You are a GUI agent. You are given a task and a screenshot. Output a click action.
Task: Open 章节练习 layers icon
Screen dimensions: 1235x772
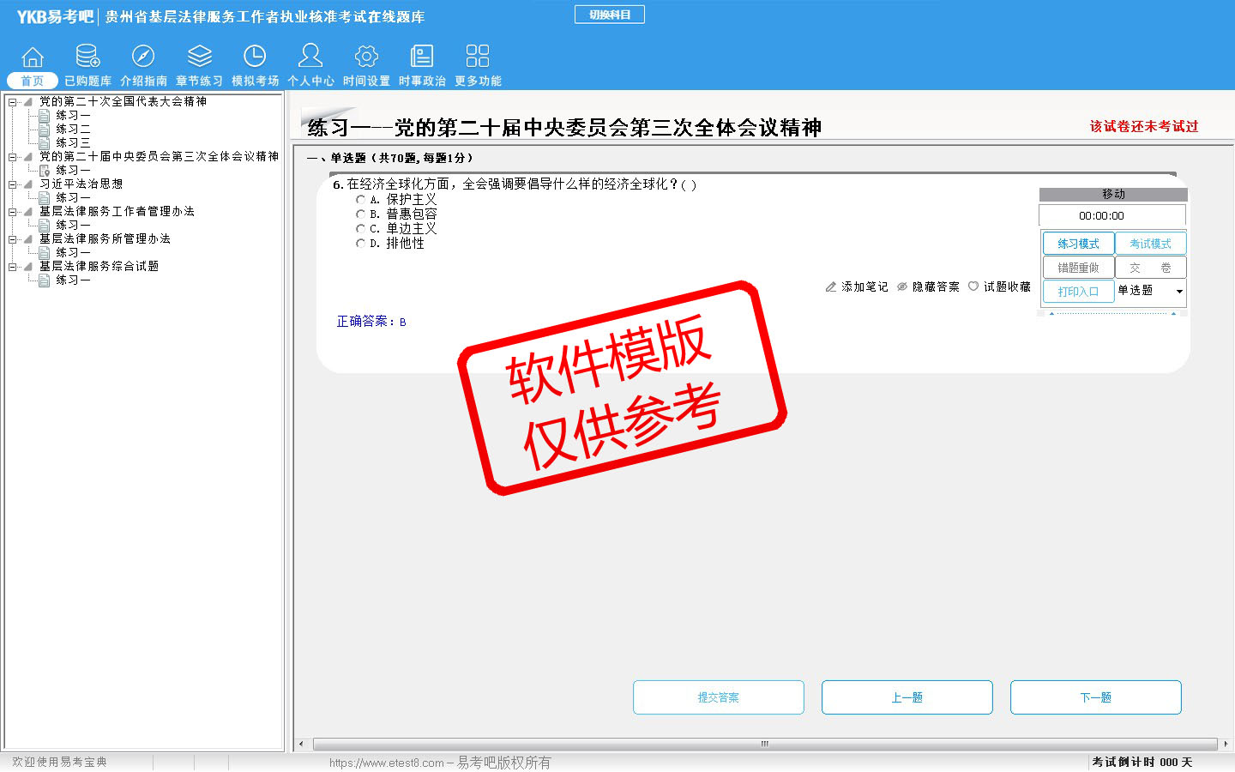click(x=199, y=57)
